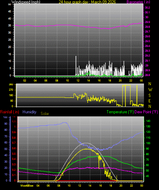
Task: Click the Rainfall (.in) legend label
Action: pos(10,112)
